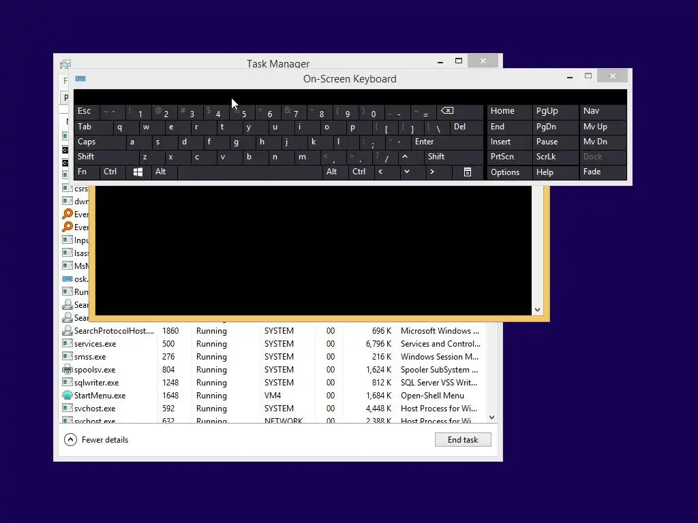Click the left arrow key

(x=380, y=172)
